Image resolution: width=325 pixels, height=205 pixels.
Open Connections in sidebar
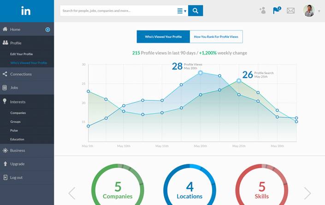pyautogui.click(x=27, y=74)
